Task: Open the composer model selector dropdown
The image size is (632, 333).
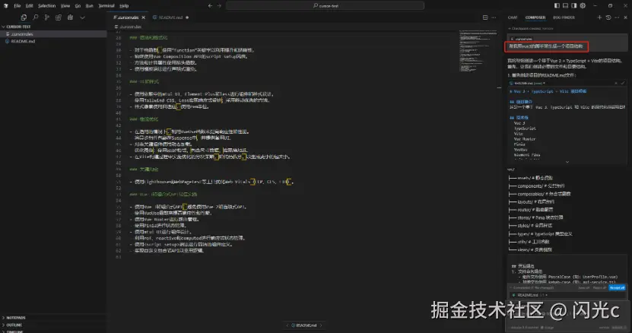Action: click(524, 328)
